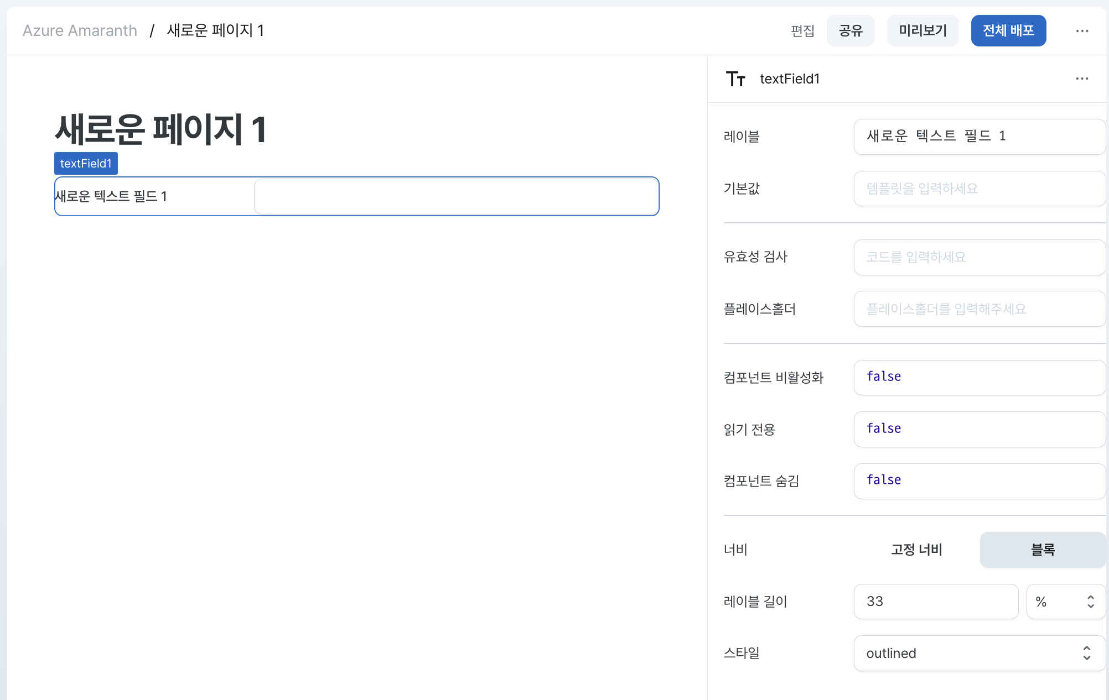This screenshot has width=1109, height=700.
Task: Click the text formatting icon in header
Action: [x=734, y=78]
